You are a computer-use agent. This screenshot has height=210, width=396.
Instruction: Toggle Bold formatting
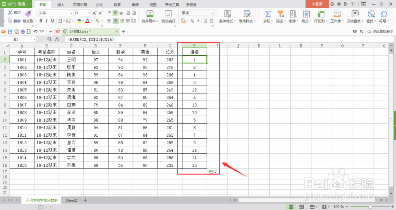point(41,21)
